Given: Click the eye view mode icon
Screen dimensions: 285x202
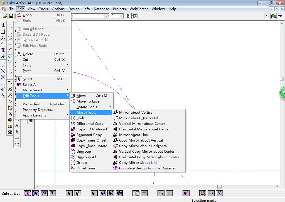Looking at the screenshot, I should 3,56.
